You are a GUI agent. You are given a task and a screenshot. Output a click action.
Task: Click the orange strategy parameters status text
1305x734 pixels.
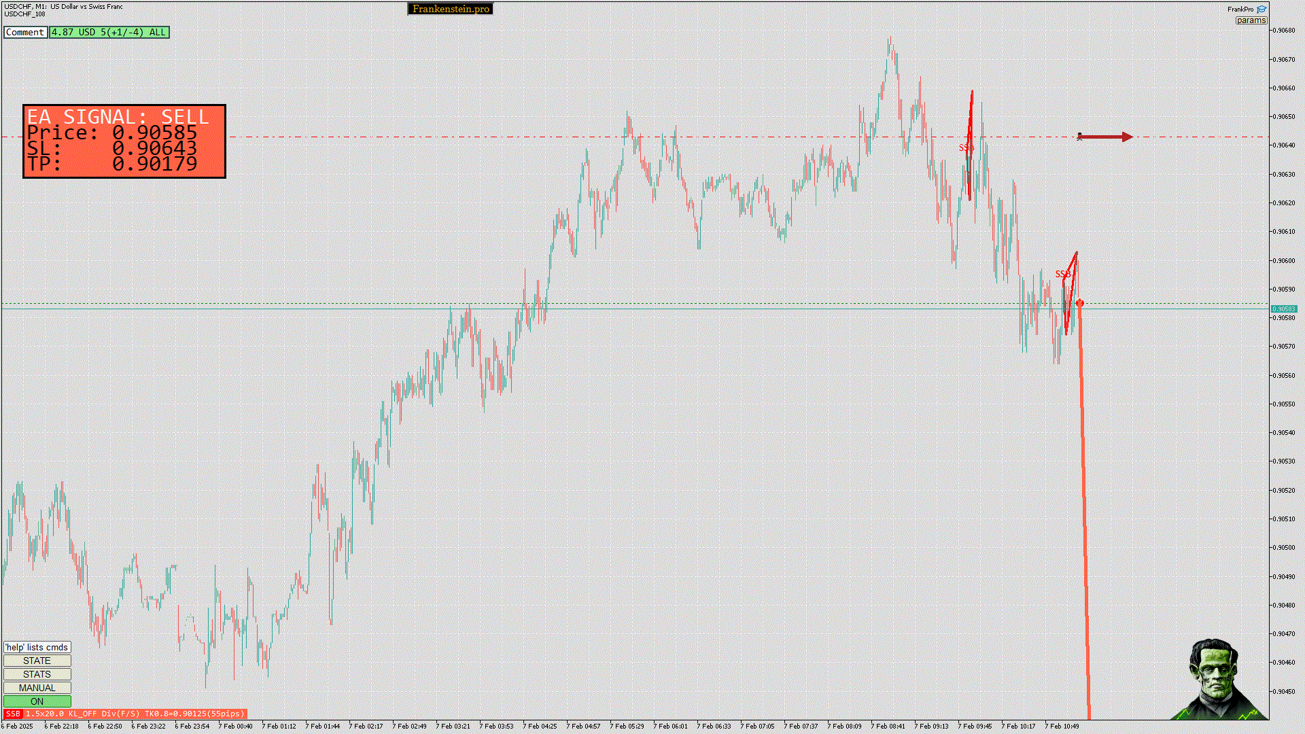[135, 714]
